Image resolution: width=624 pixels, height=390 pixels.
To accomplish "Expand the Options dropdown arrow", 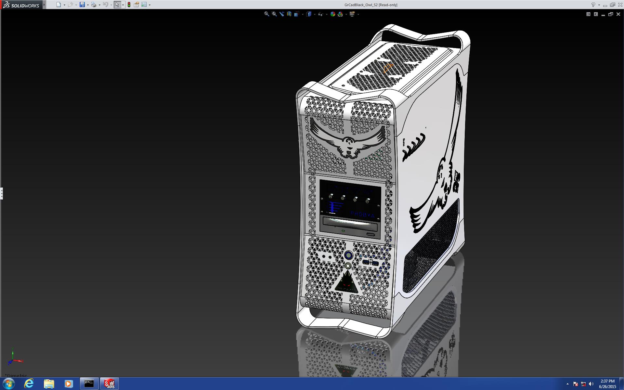I will (149, 5).
